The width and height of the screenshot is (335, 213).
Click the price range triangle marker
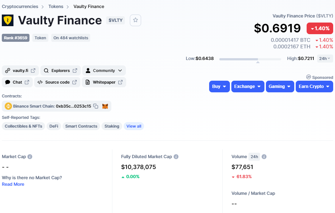point(258,62)
